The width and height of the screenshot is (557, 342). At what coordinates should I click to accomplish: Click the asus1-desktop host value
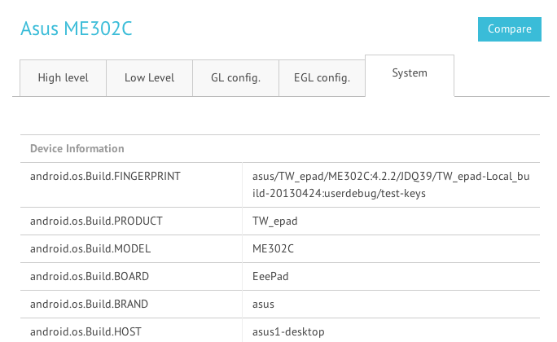click(x=289, y=332)
